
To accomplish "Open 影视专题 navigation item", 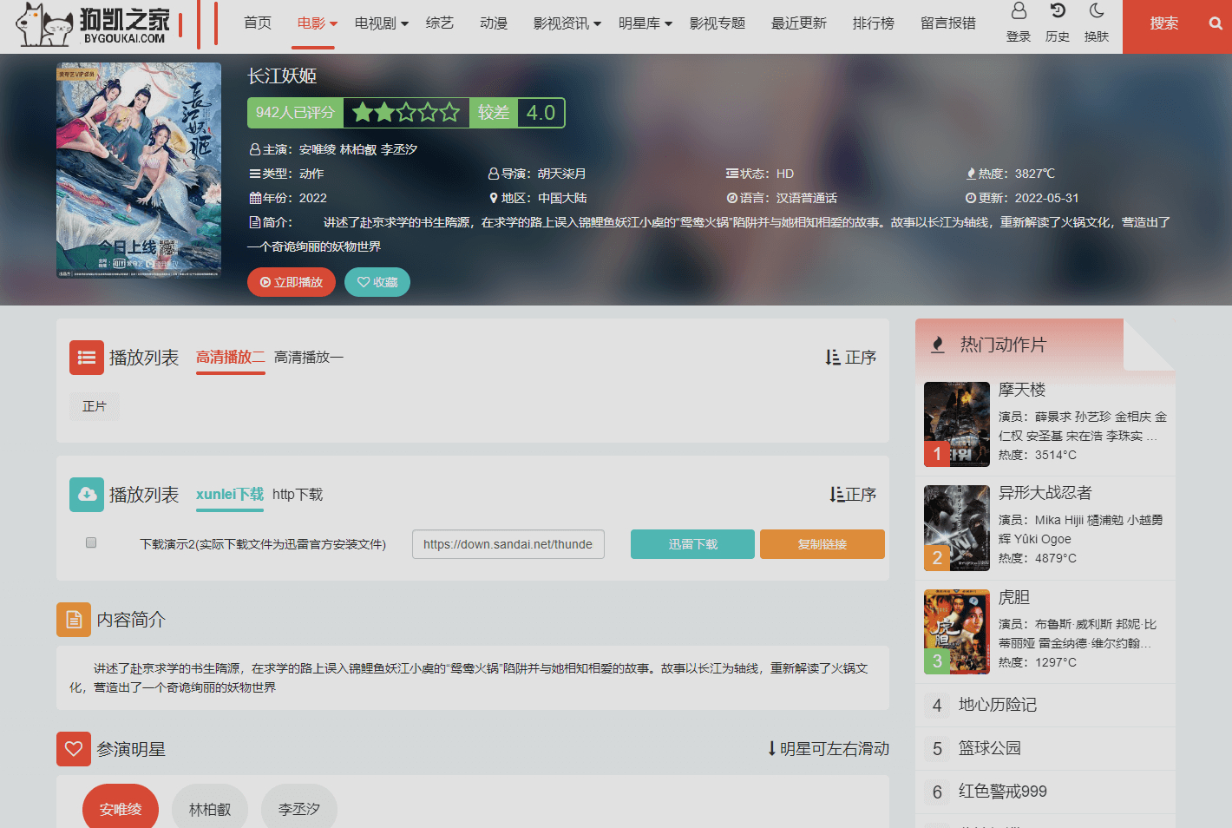I will tap(718, 23).
